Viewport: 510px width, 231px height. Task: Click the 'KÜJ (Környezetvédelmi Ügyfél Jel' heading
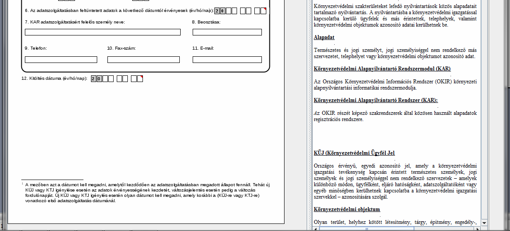coord(354,153)
